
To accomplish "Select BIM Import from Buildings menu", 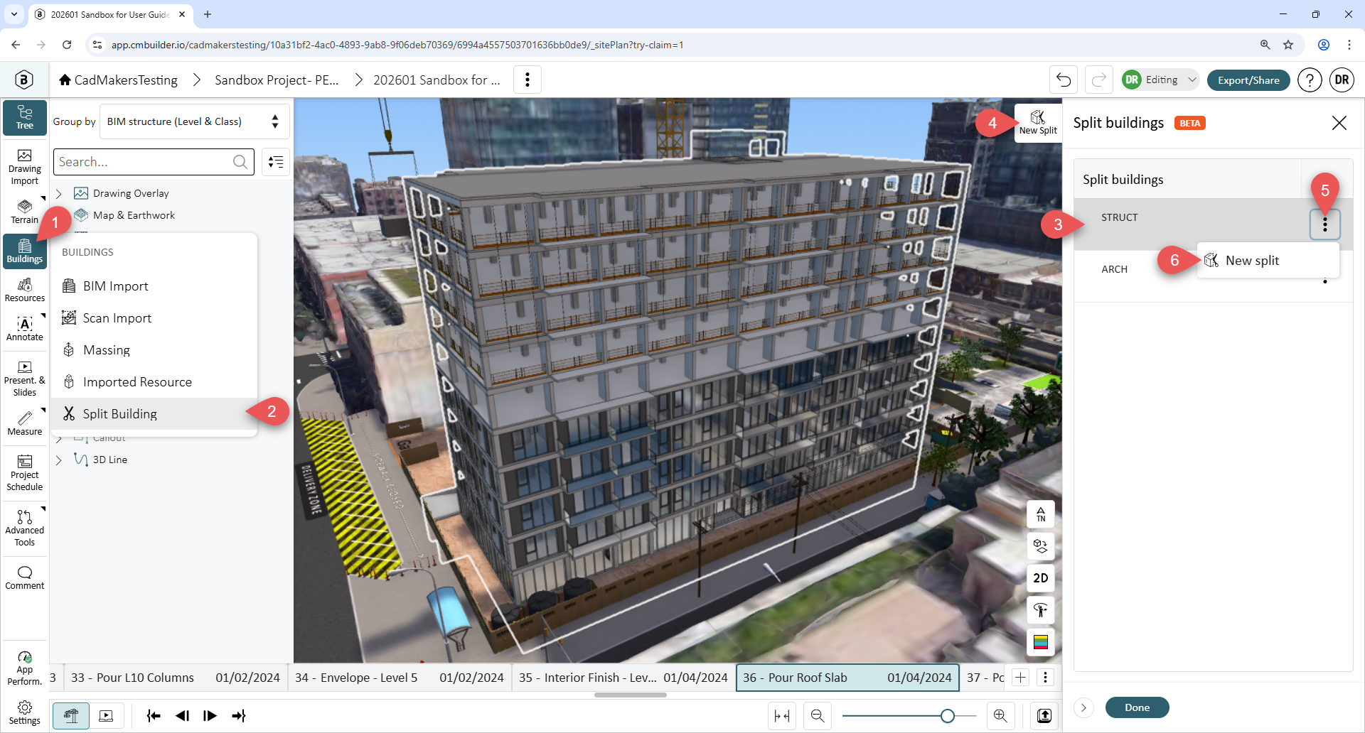I will coord(154,286).
